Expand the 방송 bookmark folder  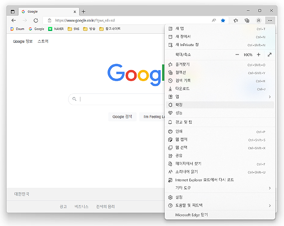[89, 29]
